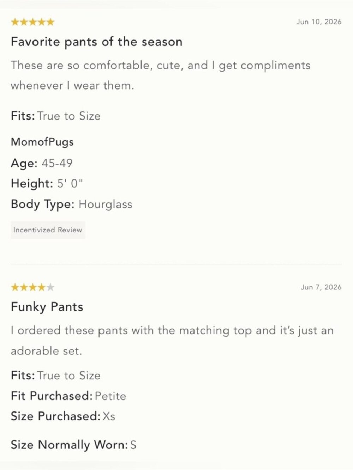The height and width of the screenshot is (470, 353).
Task: Click the Fit Purchased Petite detail
Action: [x=68, y=396]
